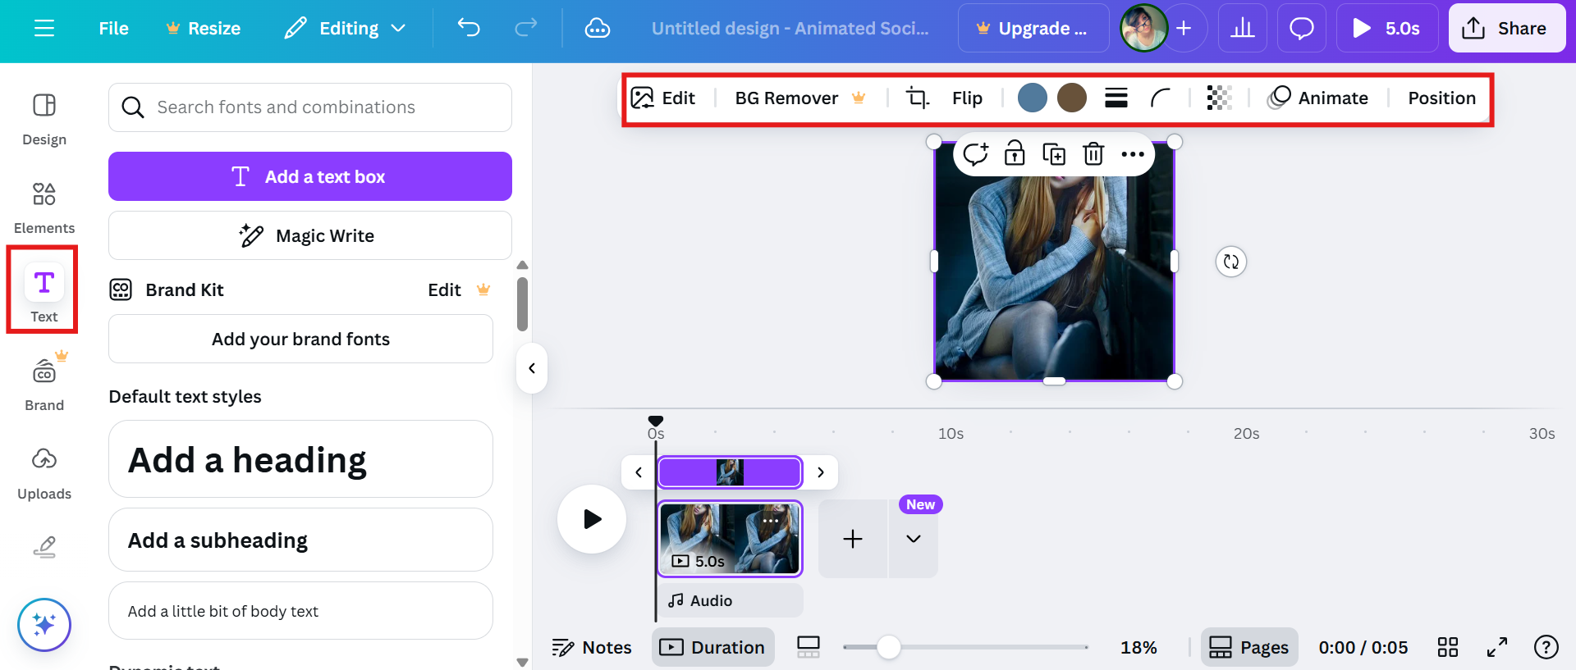Click Add a text box
The height and width of the screenshot is (670, 1576).
tap(310, 176)
